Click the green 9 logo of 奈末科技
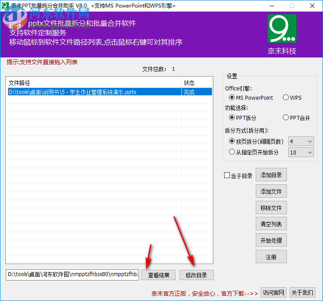The width and height of the screenshot is (323, 301). pos(282,28)
